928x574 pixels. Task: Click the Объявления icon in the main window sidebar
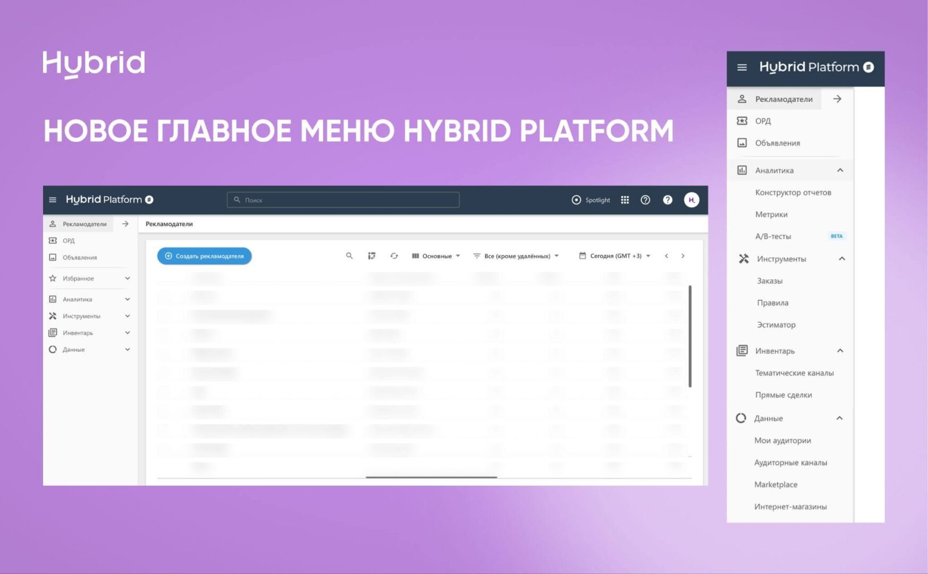(x=53, y=257)
